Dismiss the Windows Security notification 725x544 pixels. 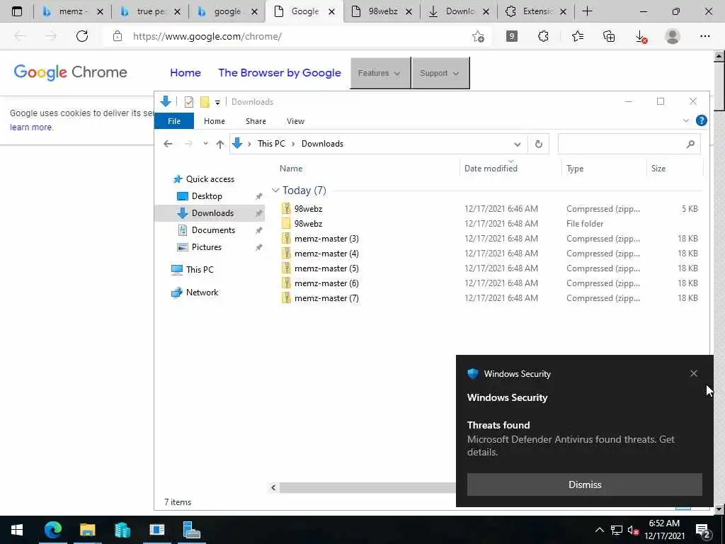pos(584,484)
